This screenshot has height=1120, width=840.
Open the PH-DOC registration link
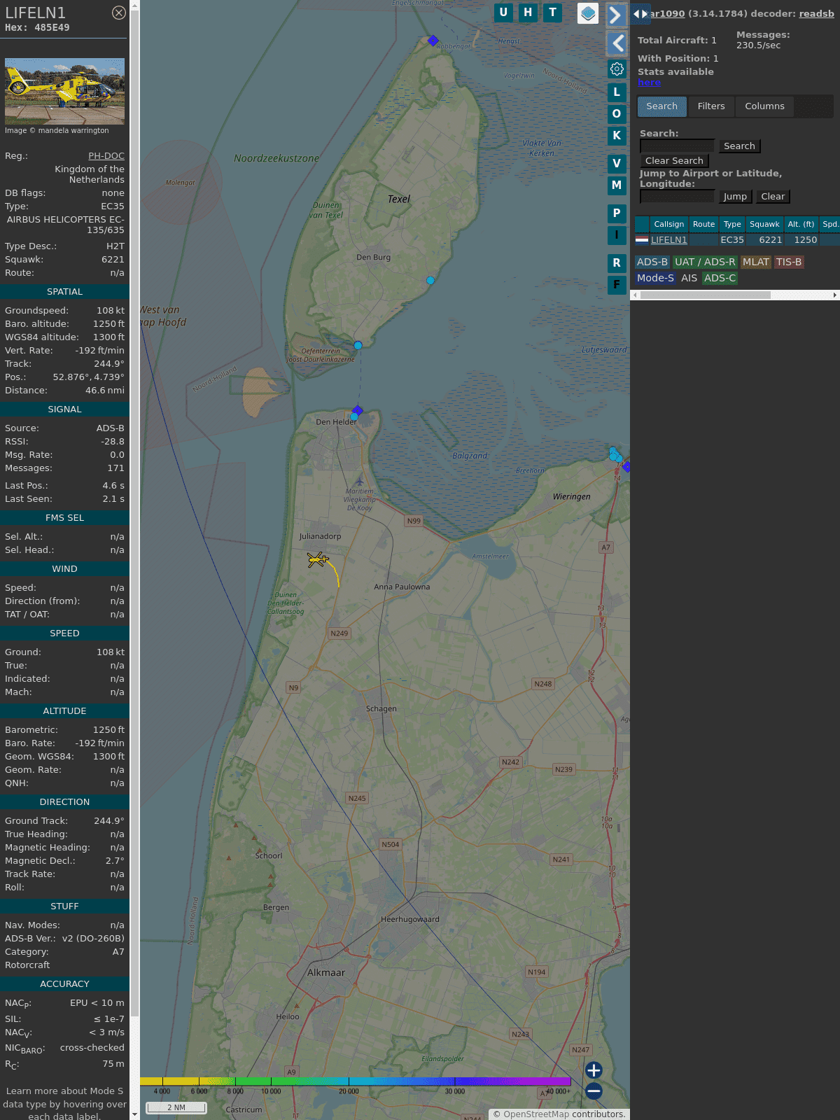click(x=106, y=156)
